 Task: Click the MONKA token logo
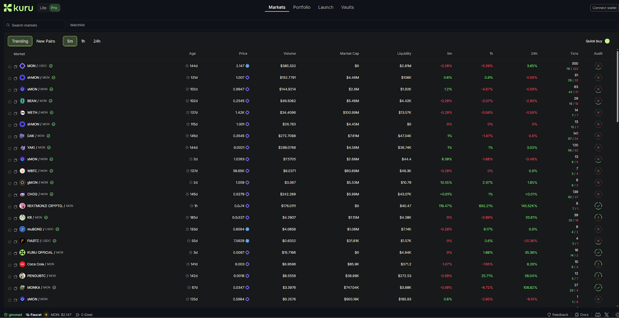tap(22, 287)
